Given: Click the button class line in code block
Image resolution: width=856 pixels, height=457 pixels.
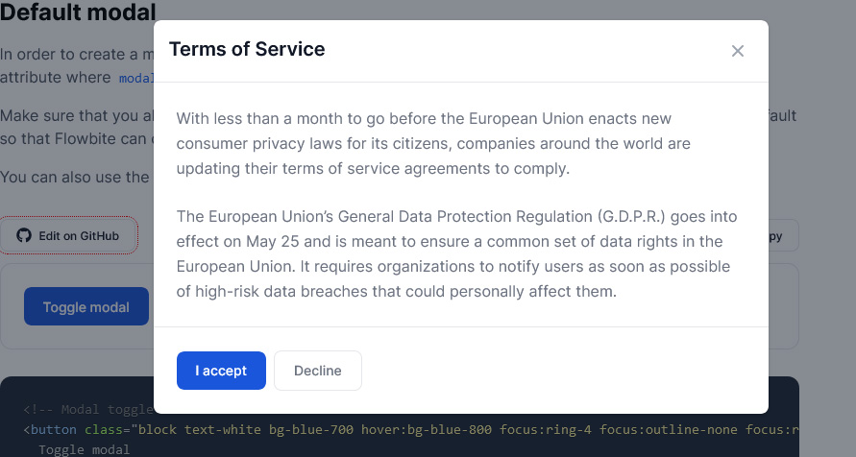Looking at the screenshot, I should (x=410, y=430).
